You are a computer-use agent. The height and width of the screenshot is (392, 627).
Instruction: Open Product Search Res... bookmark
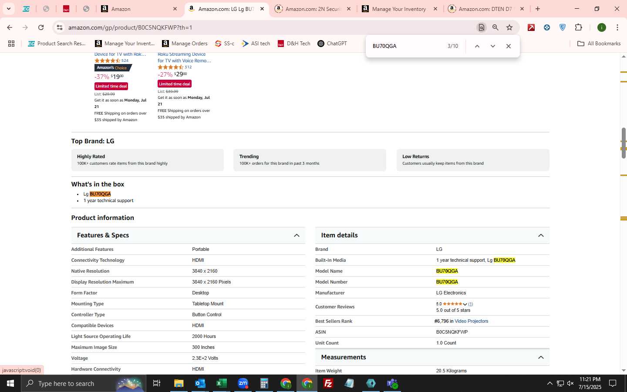(57, 44)
